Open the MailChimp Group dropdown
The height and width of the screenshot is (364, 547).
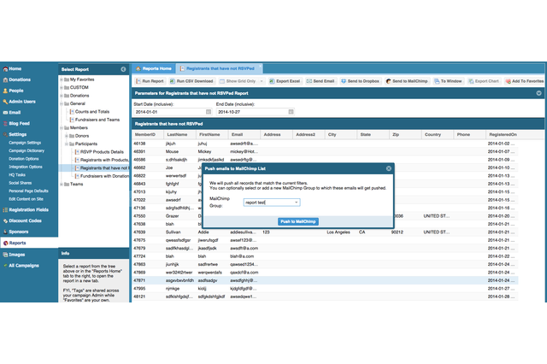tap(296, 203)
